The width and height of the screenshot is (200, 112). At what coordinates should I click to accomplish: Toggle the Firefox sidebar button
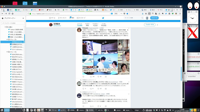[149, 14]
